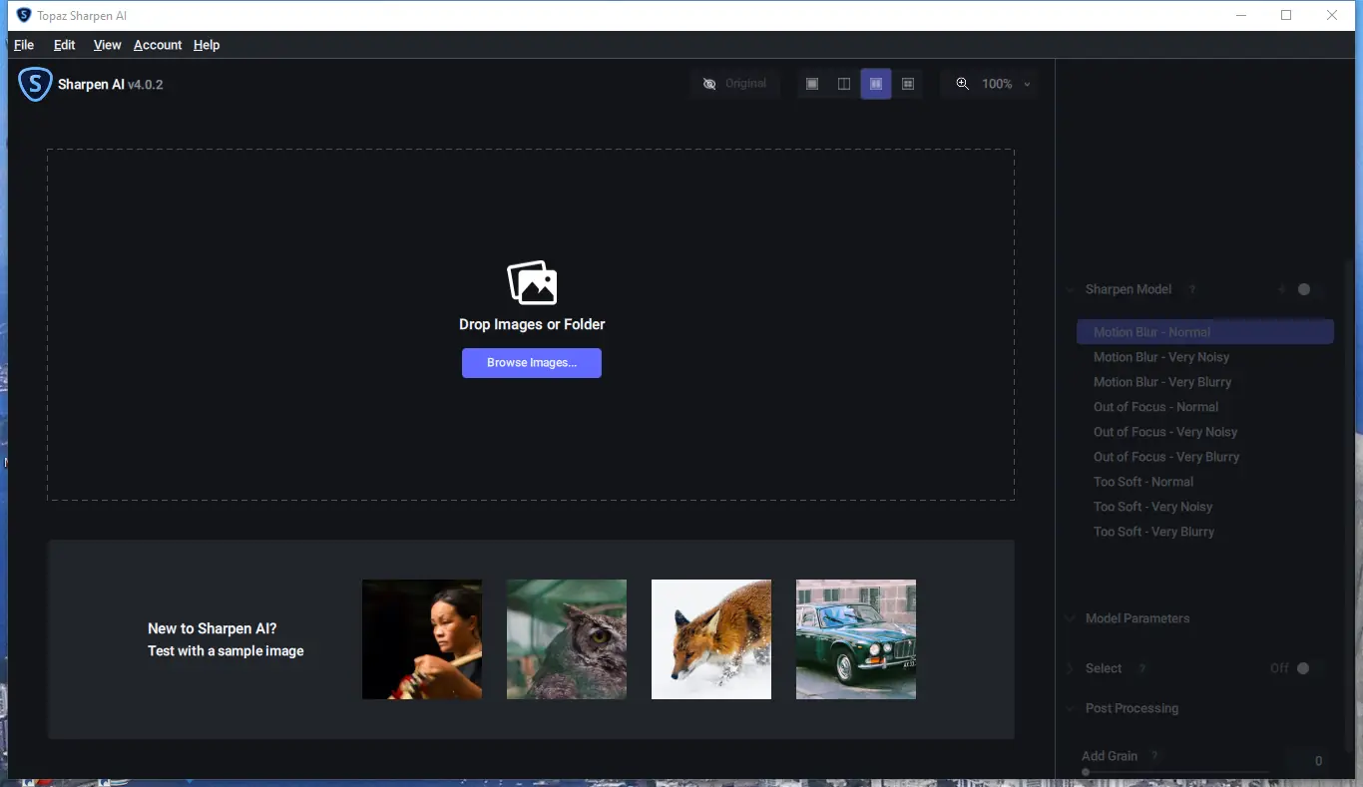Switch to split view layout icon
Screen dimensions: 1363x787
[844, 84]
